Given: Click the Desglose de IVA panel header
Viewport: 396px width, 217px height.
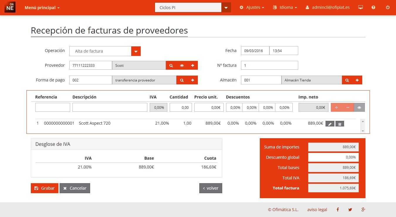Looking at the screenshot, I should coord(127,144).
